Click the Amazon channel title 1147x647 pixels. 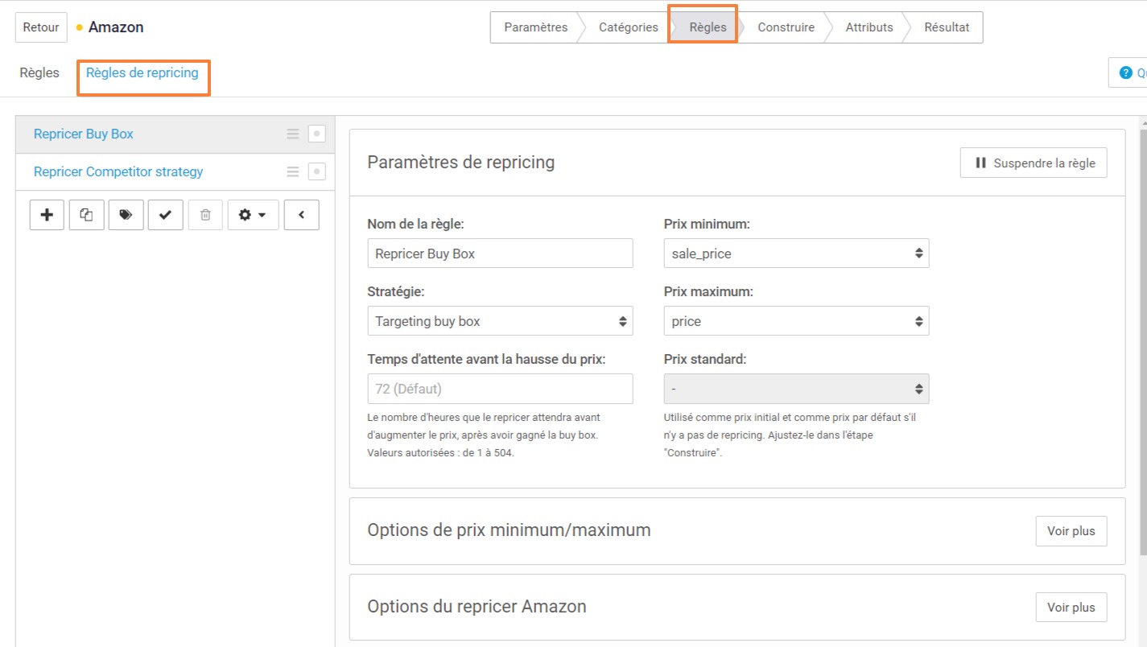(116, 27)
